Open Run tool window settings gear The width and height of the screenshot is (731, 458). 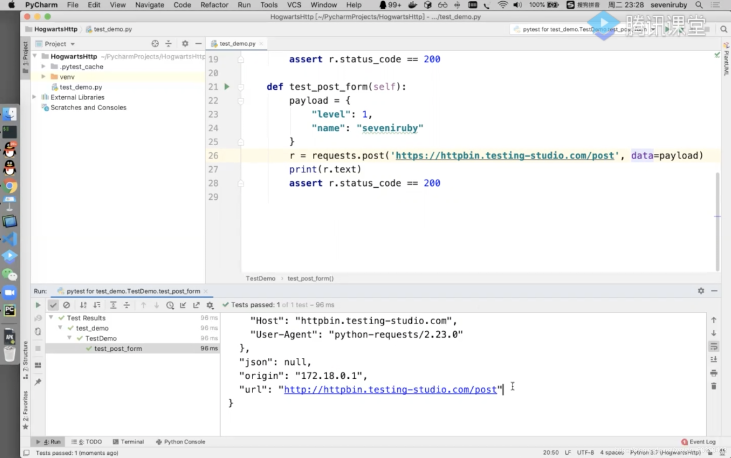tap(701, 291)
